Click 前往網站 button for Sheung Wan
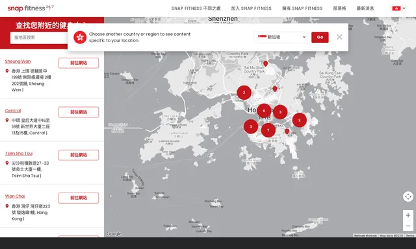416x249 pixels. tap(79, 63)
